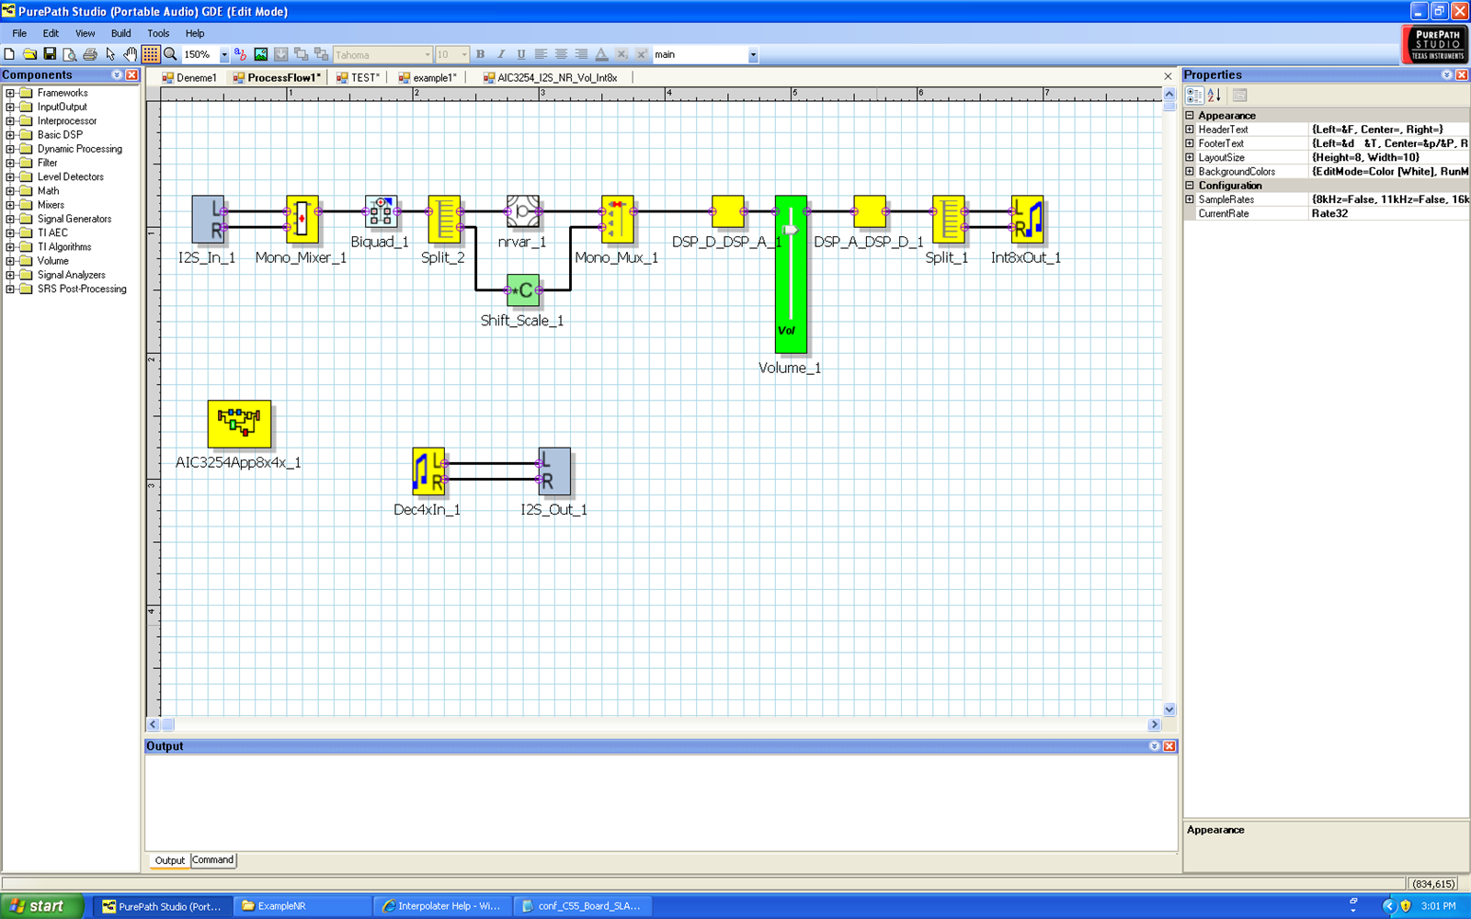Expand the HeaderText property
This screenshot has height=919, width=1471.
[1190, 130]
